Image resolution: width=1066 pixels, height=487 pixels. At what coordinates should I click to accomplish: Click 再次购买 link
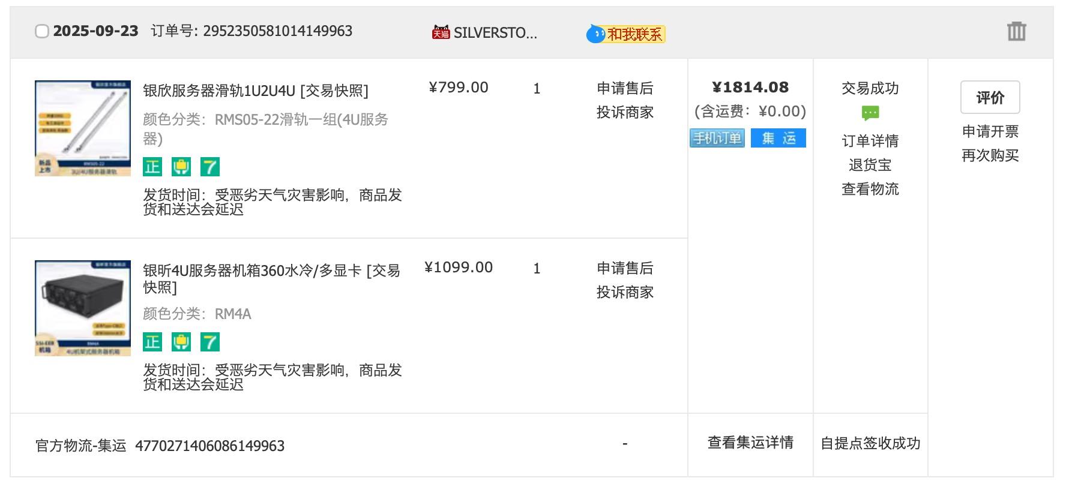pos(990,155)
